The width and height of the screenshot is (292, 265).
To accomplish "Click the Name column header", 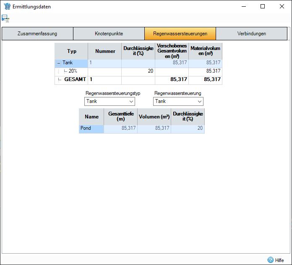I will click(x=91, y=117).
